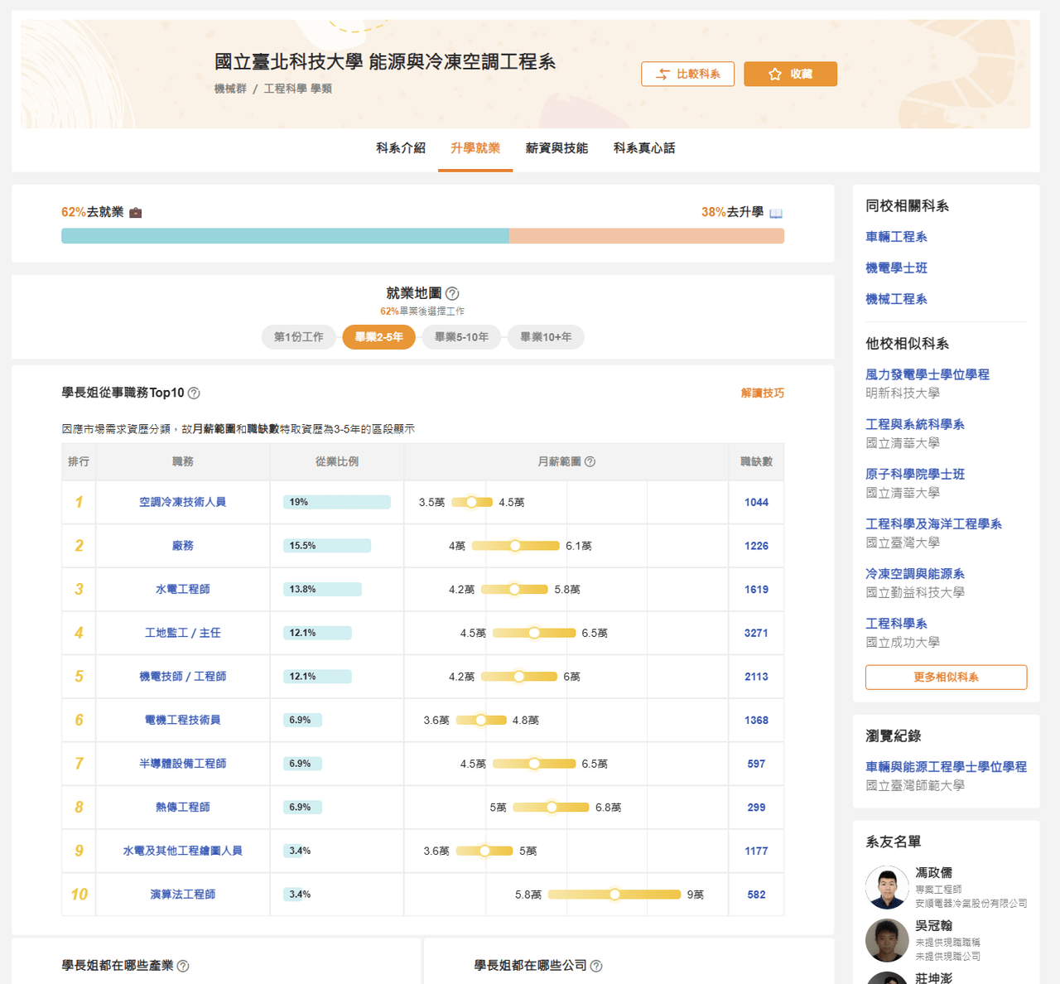1060x984 pixels.
Task: Select the 畢業2-5年 filter pill
Action: 378,337
